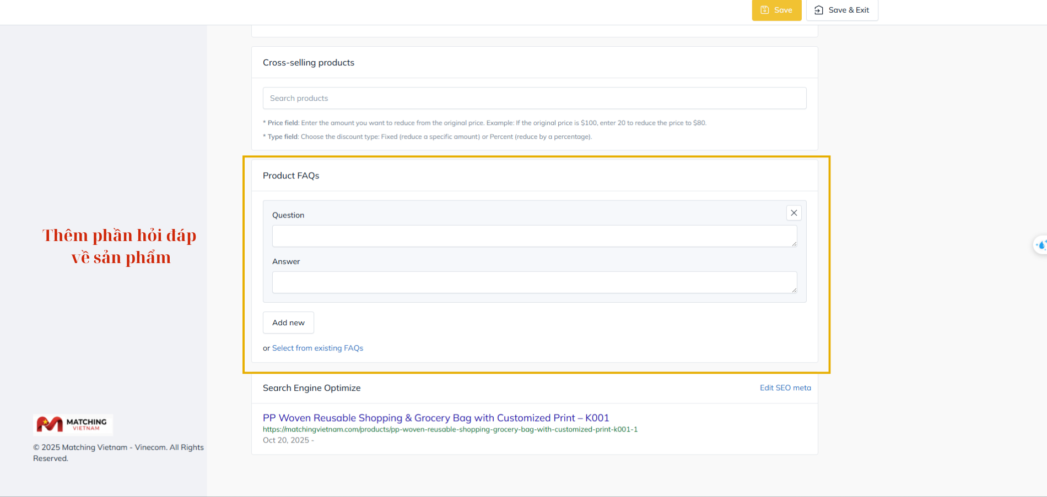Click the Oct 20, 2025 date text
Image resolution: width=1047 pixels, height=497 pixels.
coord(285,440)
